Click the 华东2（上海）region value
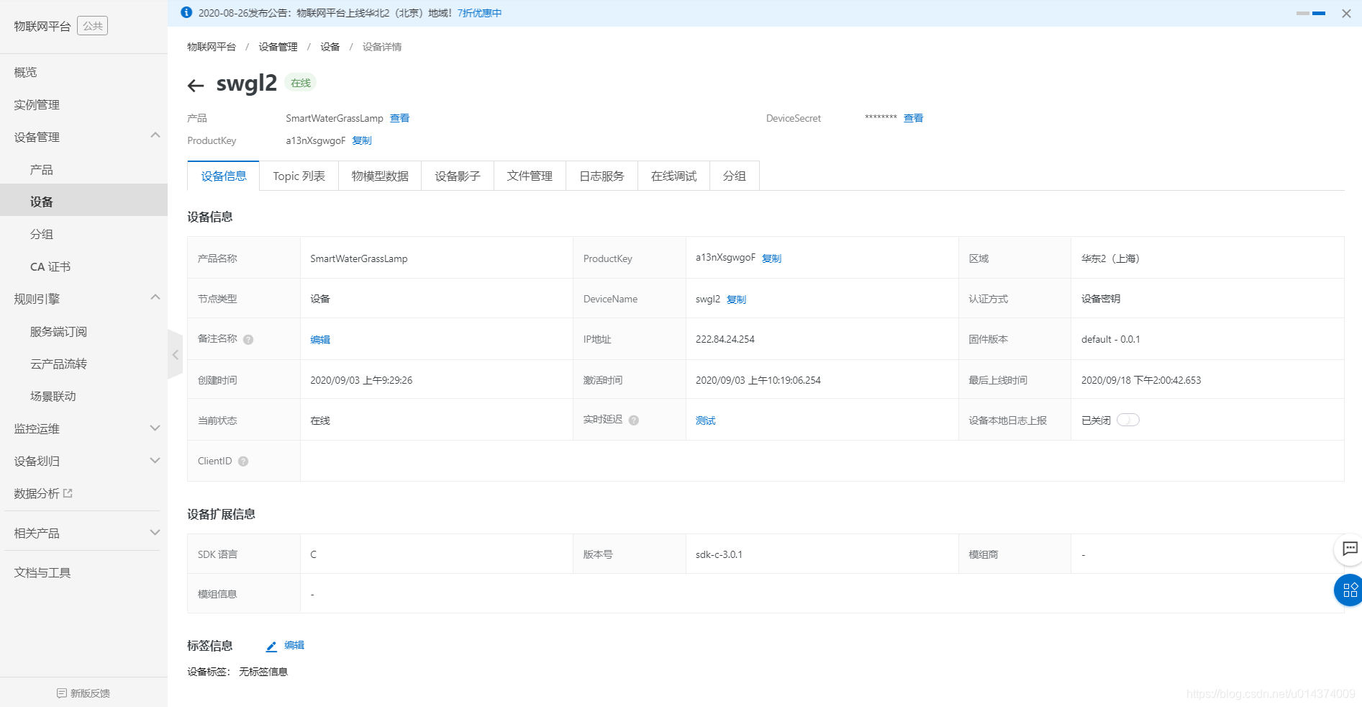1362x707 pixels. tap(1110, 258)
